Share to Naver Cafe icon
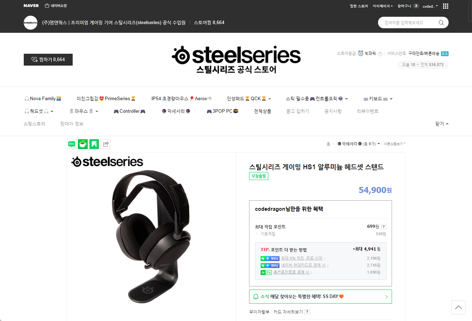The width and height of the screenshot is (472, 321). tap(83, 144)
